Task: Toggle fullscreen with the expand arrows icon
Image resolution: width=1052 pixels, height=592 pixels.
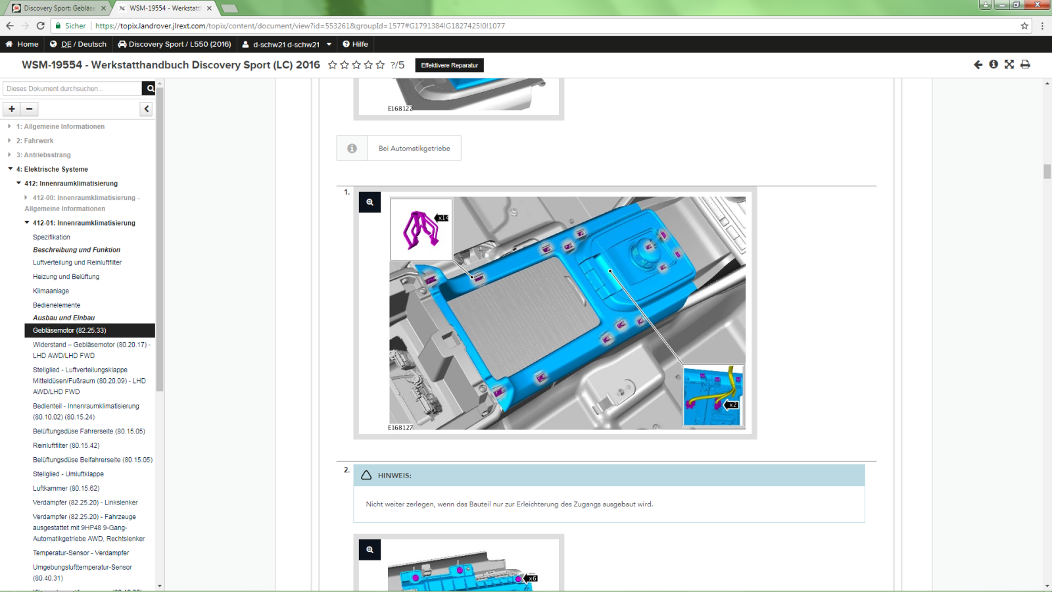Action: [1009, 64]
